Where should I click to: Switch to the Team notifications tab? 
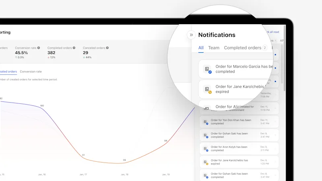[214, 48]
